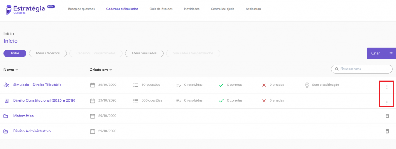
Task: Click green check in Direito Constitucional row
Action: point(221,101)
